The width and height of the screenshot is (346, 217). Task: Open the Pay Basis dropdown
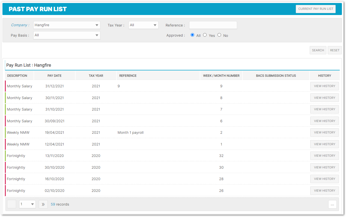pos(67,35)
